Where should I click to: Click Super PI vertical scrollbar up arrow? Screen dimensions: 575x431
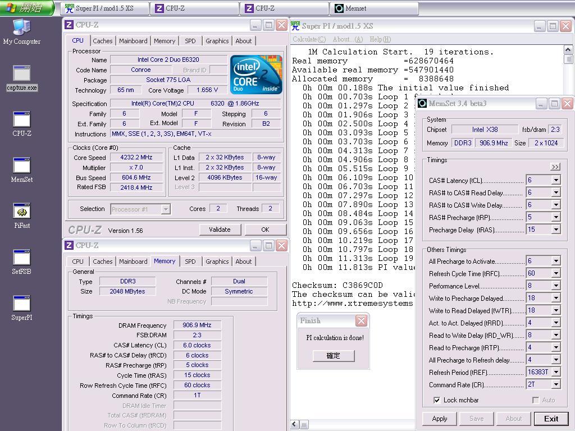click(568, 49)
